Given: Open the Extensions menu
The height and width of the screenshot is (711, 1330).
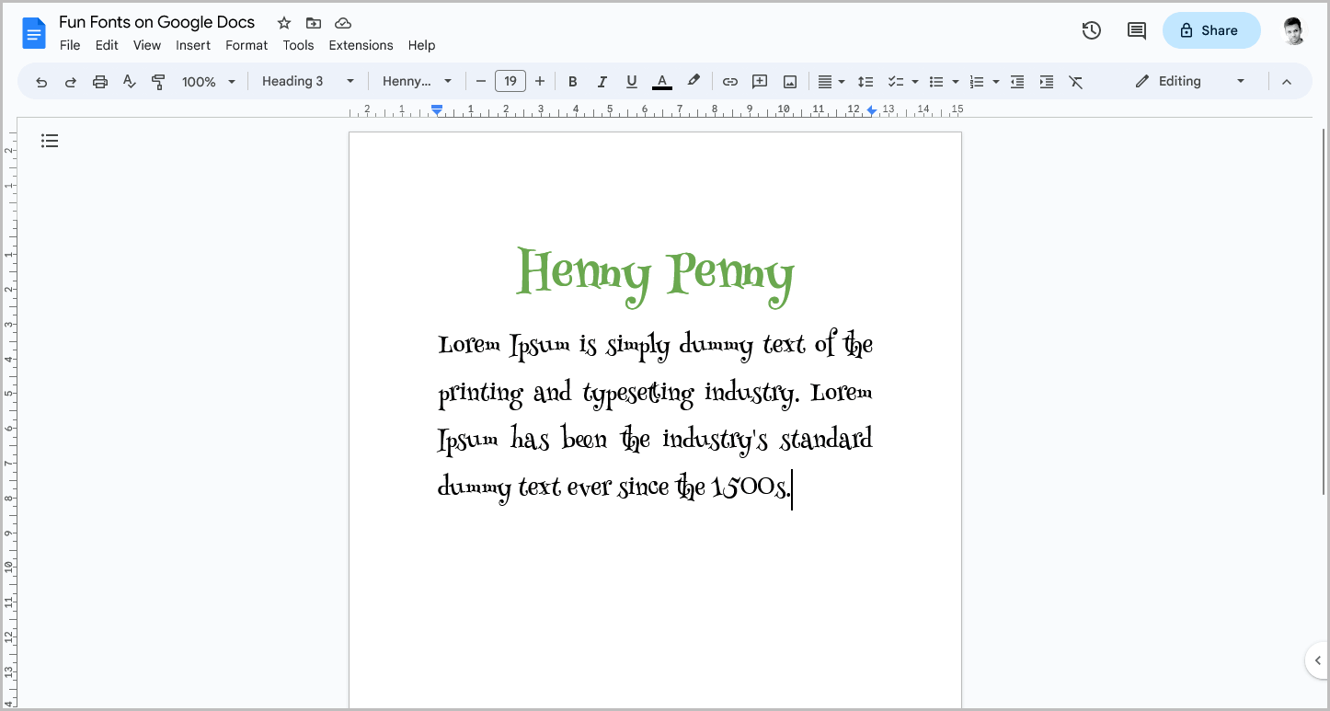Looking at the screenshot, I should [x=361, y=44].
